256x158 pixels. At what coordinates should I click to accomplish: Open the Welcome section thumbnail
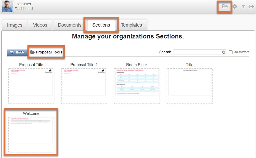tap(31, 135)
